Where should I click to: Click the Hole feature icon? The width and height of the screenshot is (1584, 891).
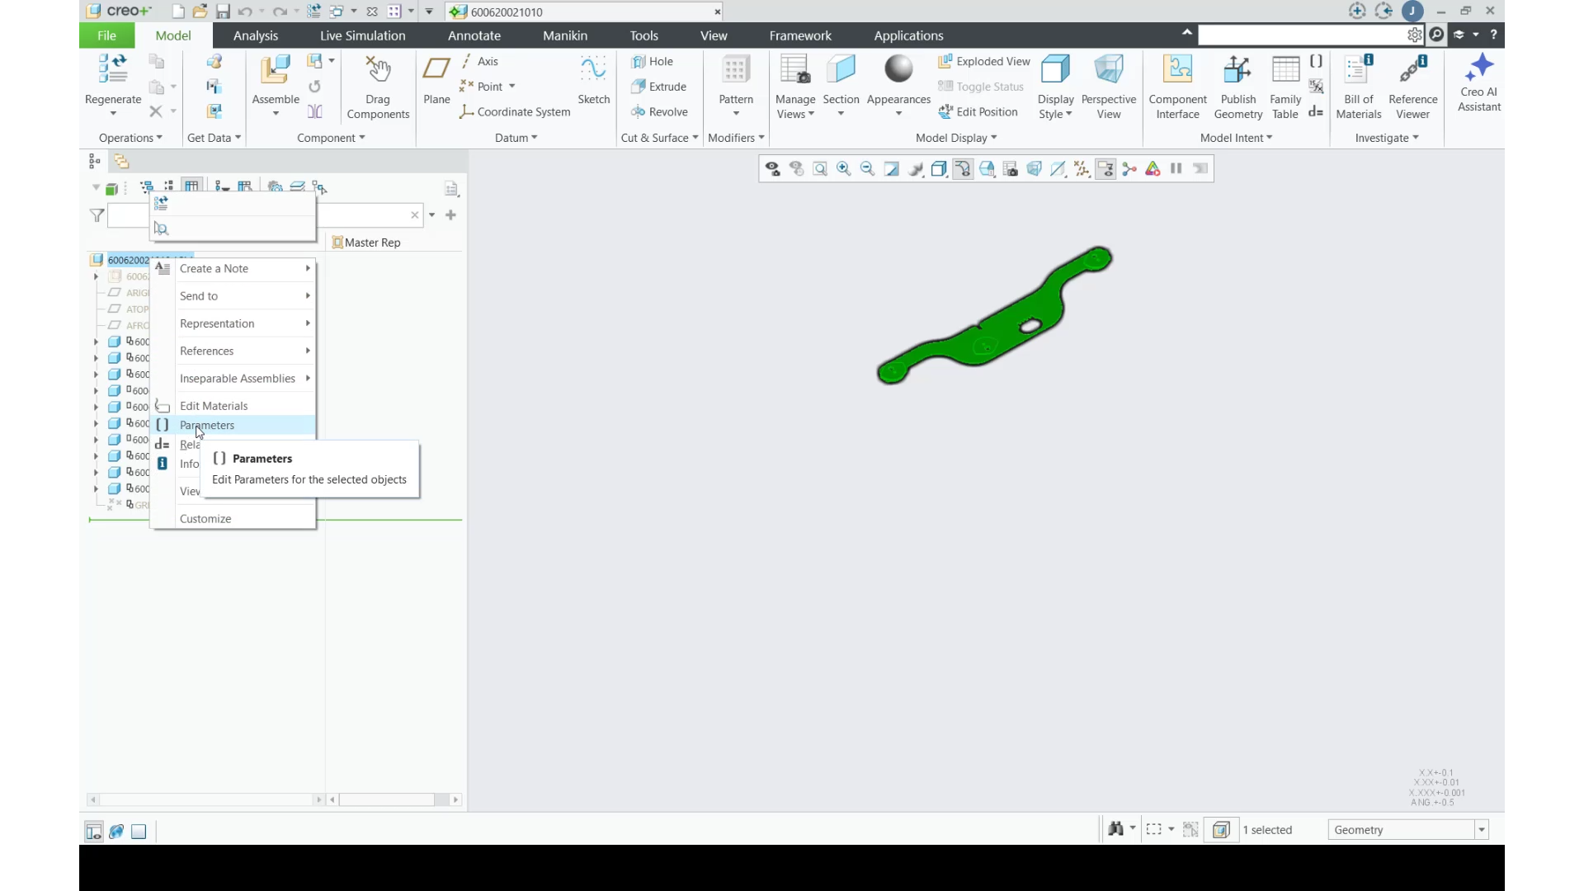(638, 62)
